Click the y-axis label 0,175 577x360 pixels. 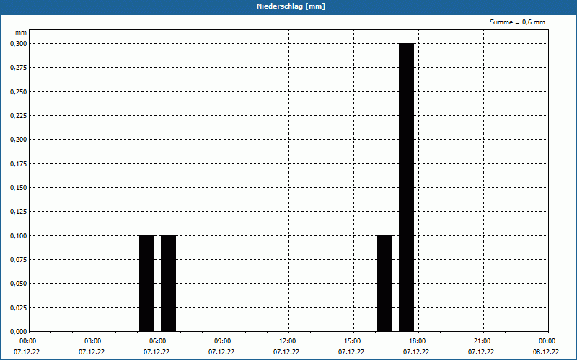pos(19,164)
